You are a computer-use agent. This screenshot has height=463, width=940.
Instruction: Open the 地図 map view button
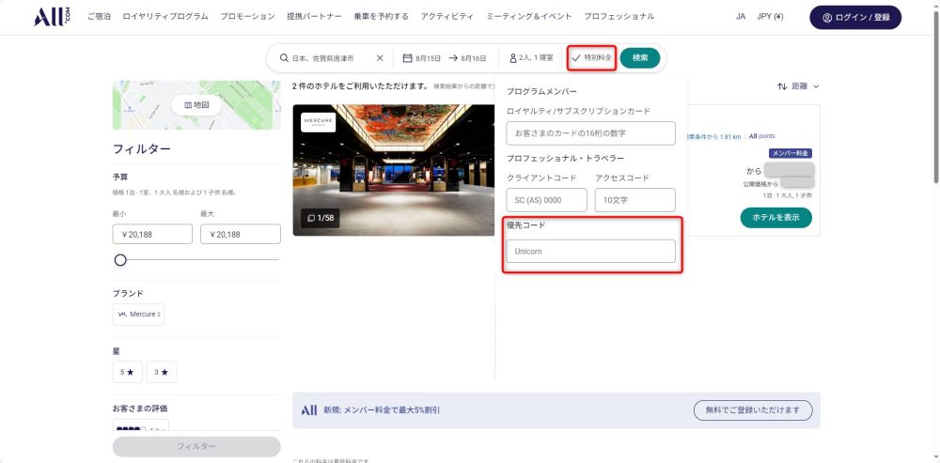click(196, 105)
